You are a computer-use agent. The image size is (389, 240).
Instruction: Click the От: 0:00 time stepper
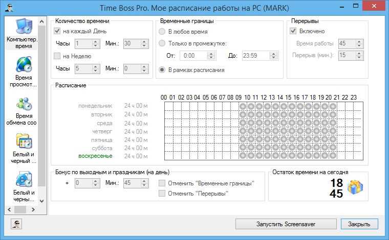point(211,56)
